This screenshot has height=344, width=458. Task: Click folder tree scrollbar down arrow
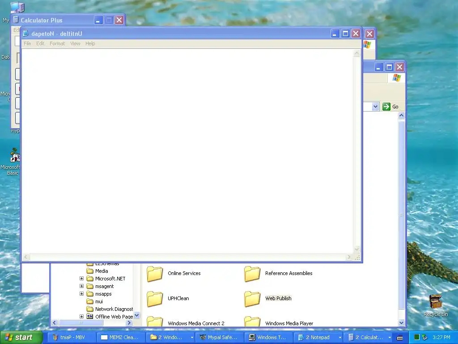coord(136,315)
